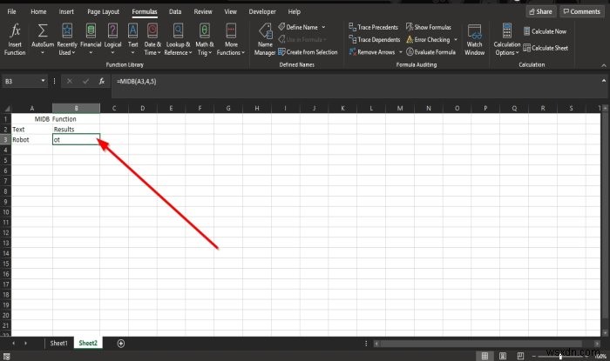This screenshot has height=361, width=610.
Task: Click the macro record icon in status bar
Action: (x=6, y=357)
